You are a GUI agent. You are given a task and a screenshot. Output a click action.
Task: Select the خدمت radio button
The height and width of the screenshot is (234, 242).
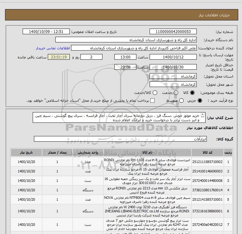coord(176,93)
